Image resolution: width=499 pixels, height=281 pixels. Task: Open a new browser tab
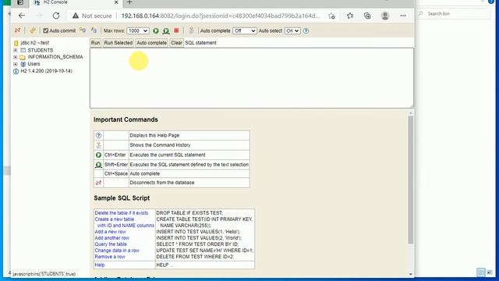129,2
